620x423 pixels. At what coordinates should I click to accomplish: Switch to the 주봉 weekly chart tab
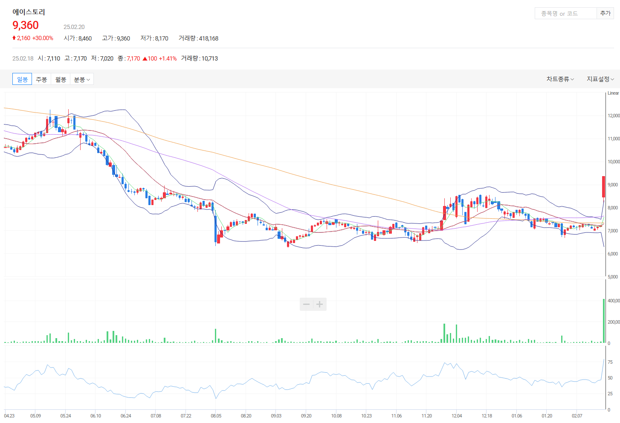pos(41,79)
